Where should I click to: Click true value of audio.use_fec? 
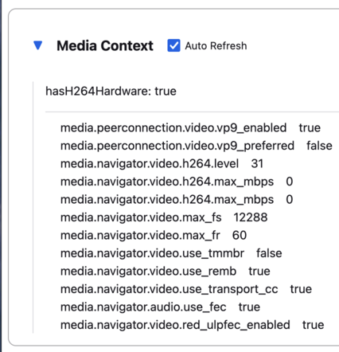[x=249, y=307]
